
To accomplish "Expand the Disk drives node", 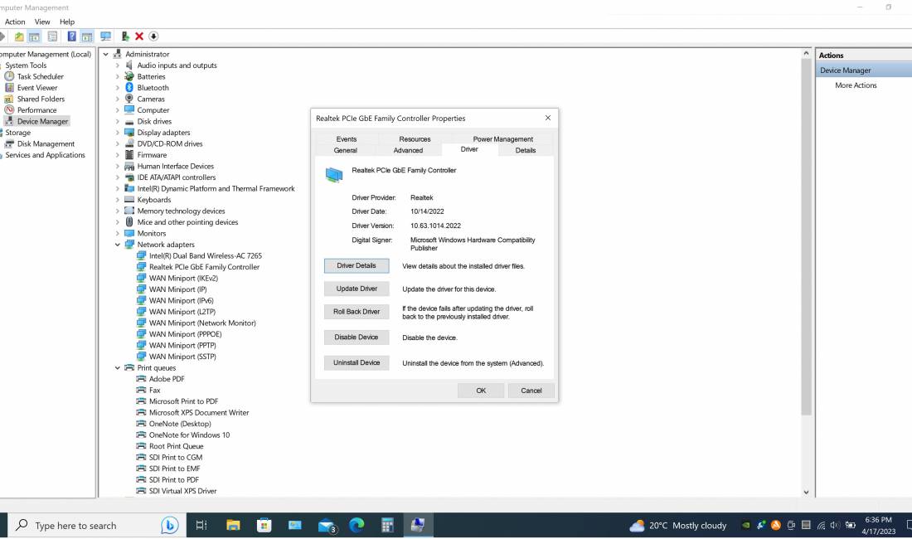I will click(118, 122).
